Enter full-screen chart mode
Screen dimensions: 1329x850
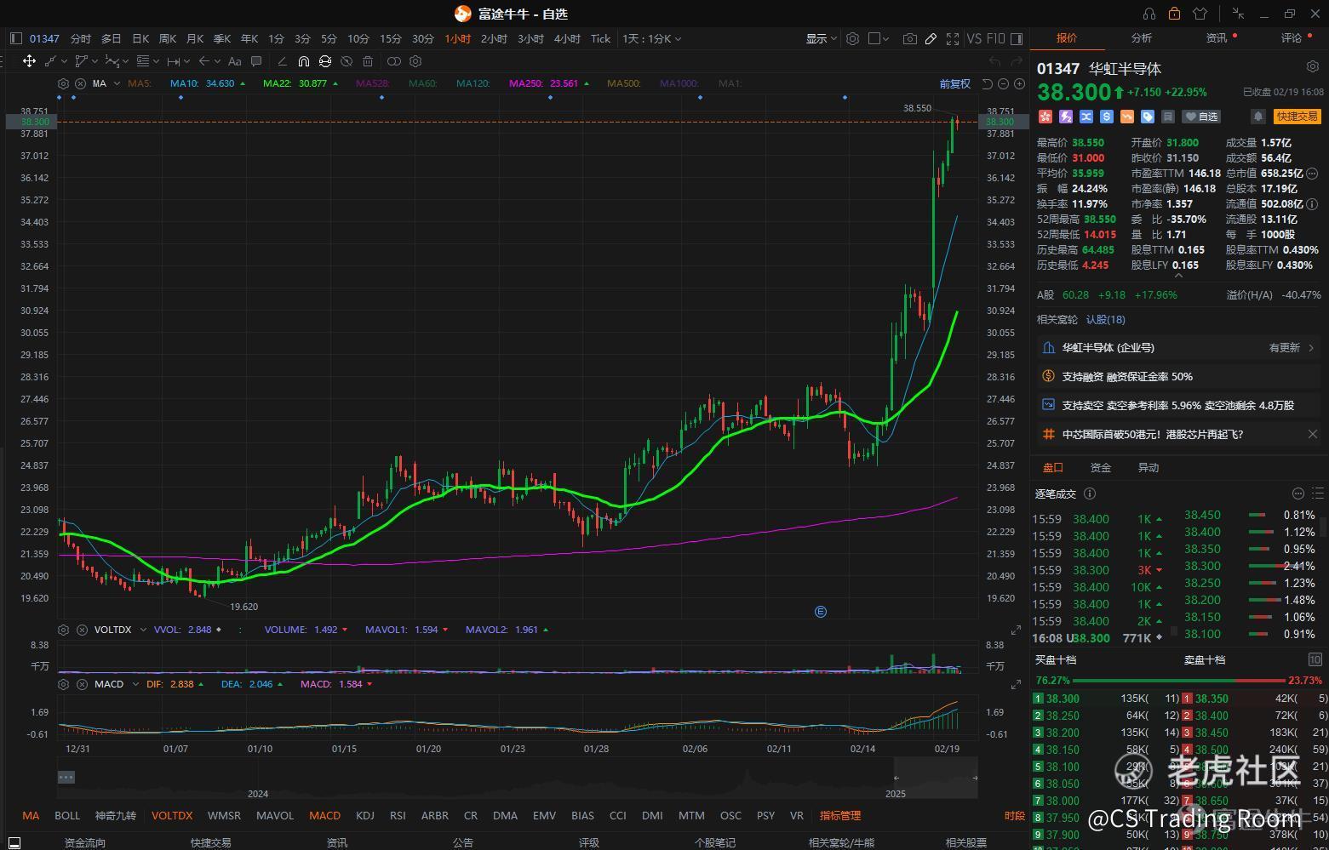tap(953, 38)
